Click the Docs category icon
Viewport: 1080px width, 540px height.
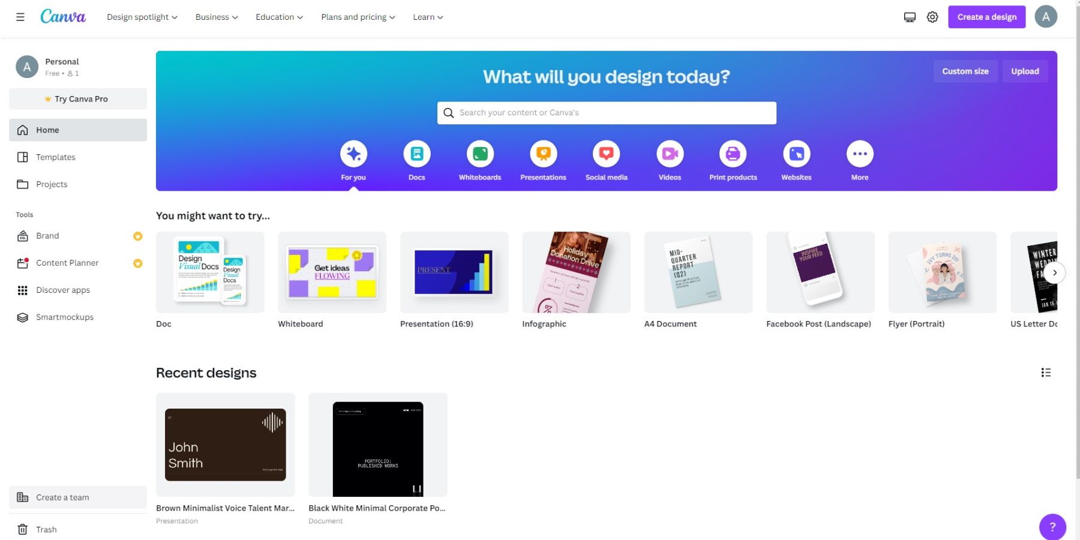[416, 153]
